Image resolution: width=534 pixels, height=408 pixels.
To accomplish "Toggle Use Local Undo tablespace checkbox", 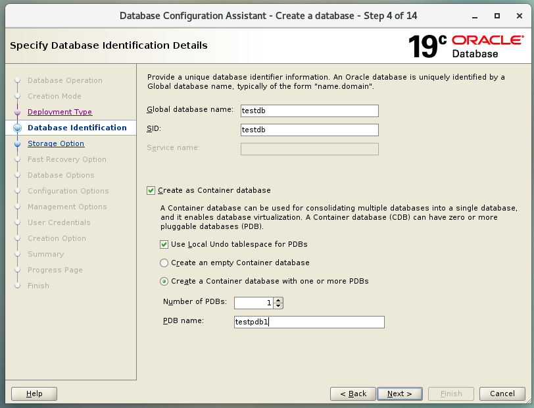I will point(164,244).
